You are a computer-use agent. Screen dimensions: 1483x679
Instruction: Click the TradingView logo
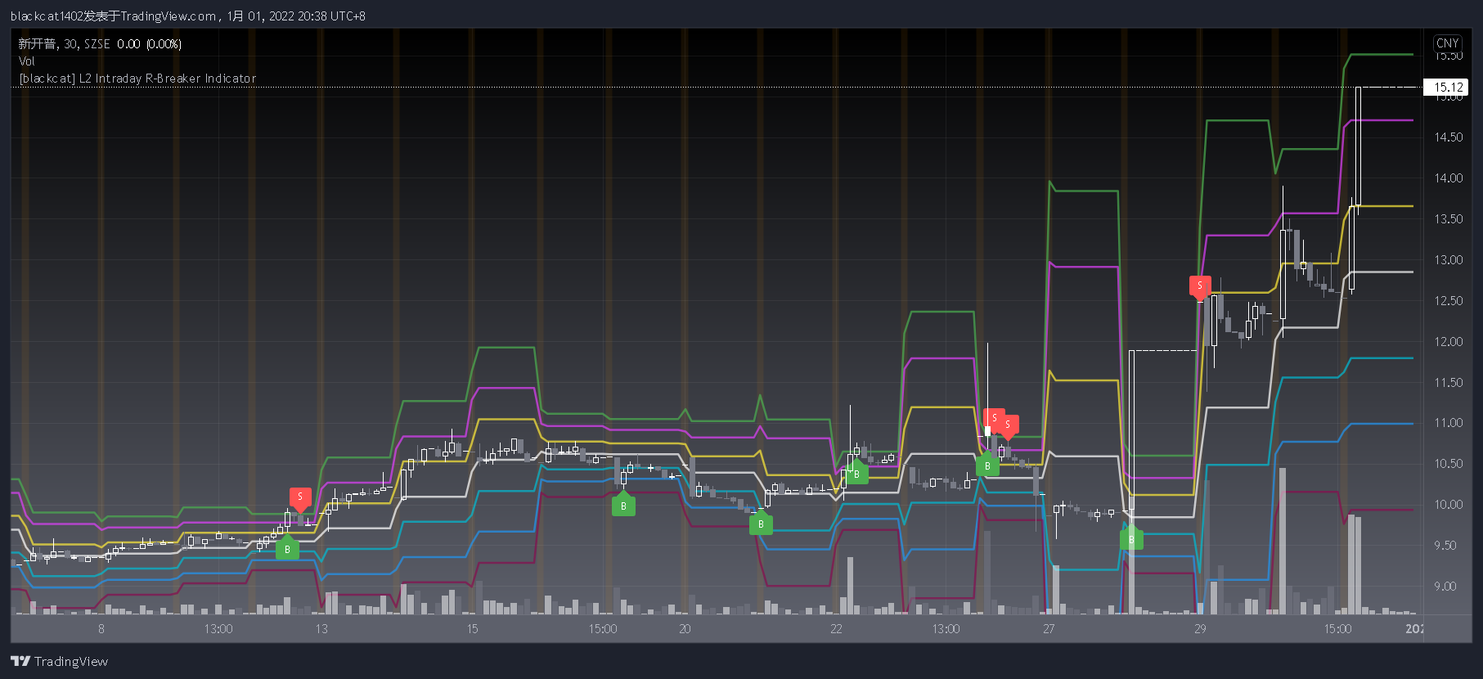click(x=59, y=661)
